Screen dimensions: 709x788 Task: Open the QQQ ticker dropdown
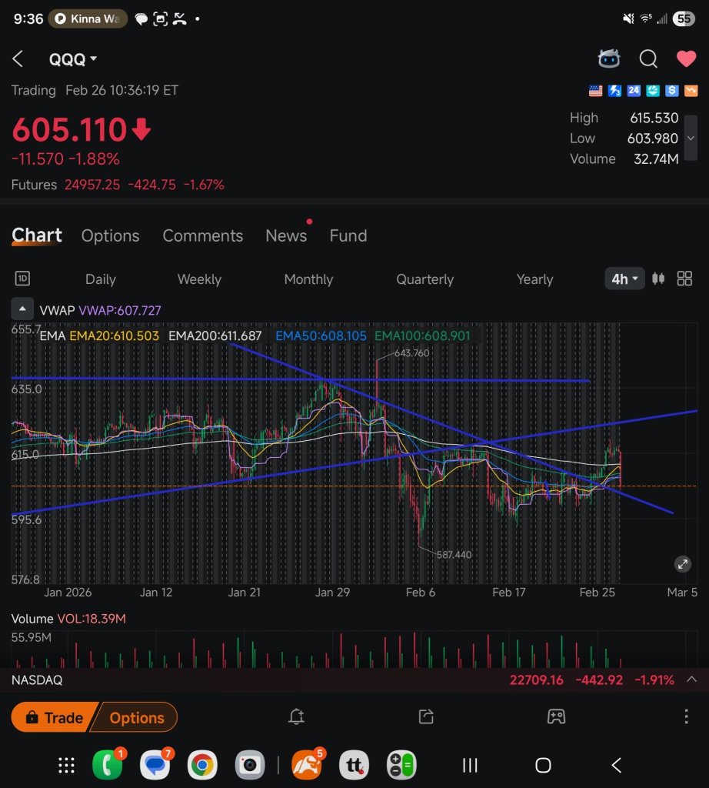73,59
